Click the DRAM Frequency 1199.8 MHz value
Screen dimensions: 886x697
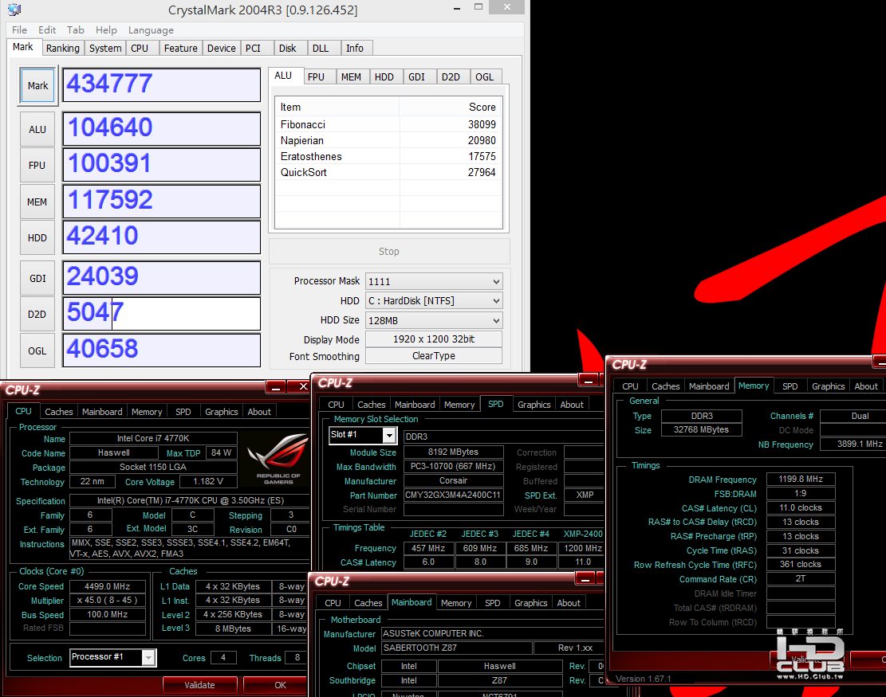[x=801, y=480]
